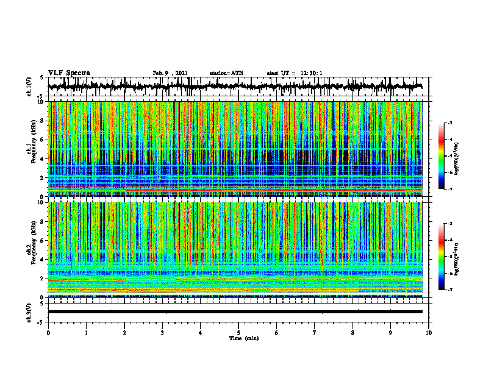Click the ch.2 Frequency (kHz) axis label
The height and width of the screenshot is (373, 483).
[x=31, y=243]
